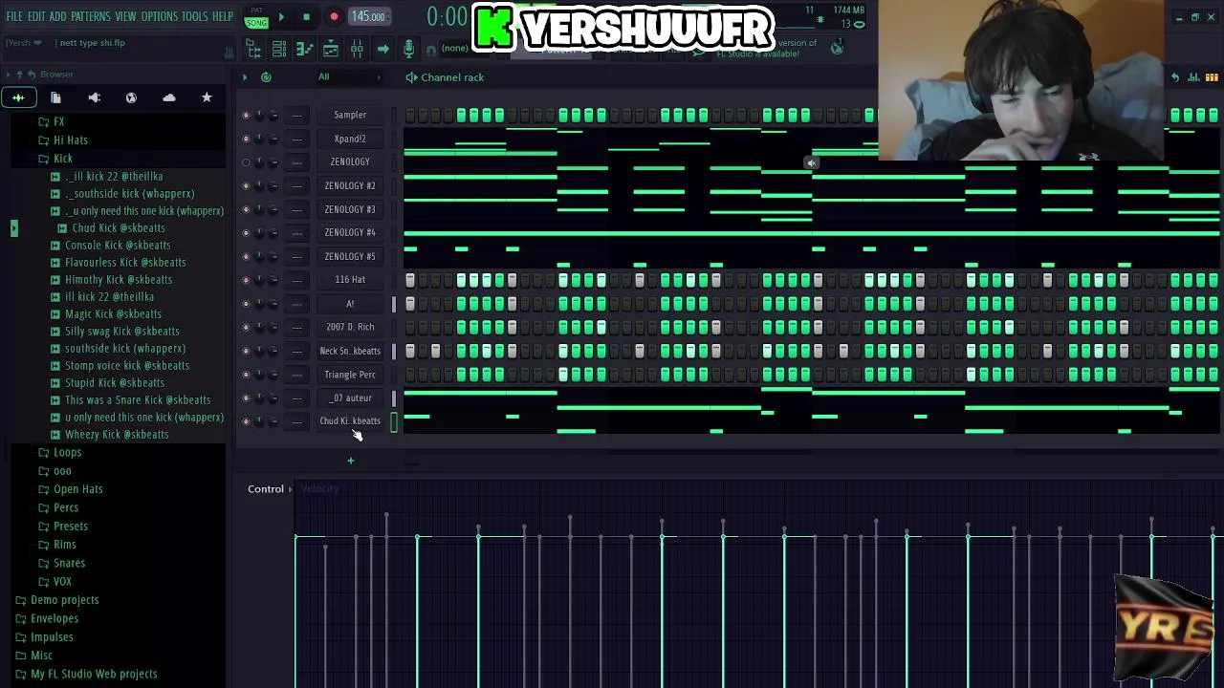Open the Chud Kick @skbeatts sample
This screenshot has width=1224, height=688.
point(119,228)
